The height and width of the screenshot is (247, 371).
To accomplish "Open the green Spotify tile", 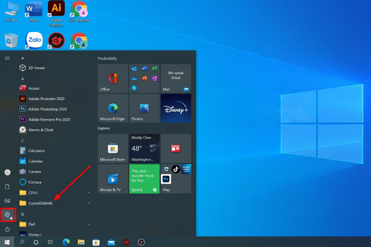I will pyautogui.click(x=144, y=179).
